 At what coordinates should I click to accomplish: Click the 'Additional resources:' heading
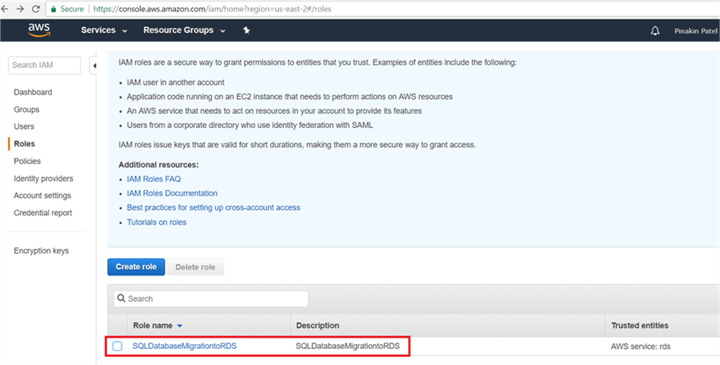pyautogui.click(x=158, y=165)
